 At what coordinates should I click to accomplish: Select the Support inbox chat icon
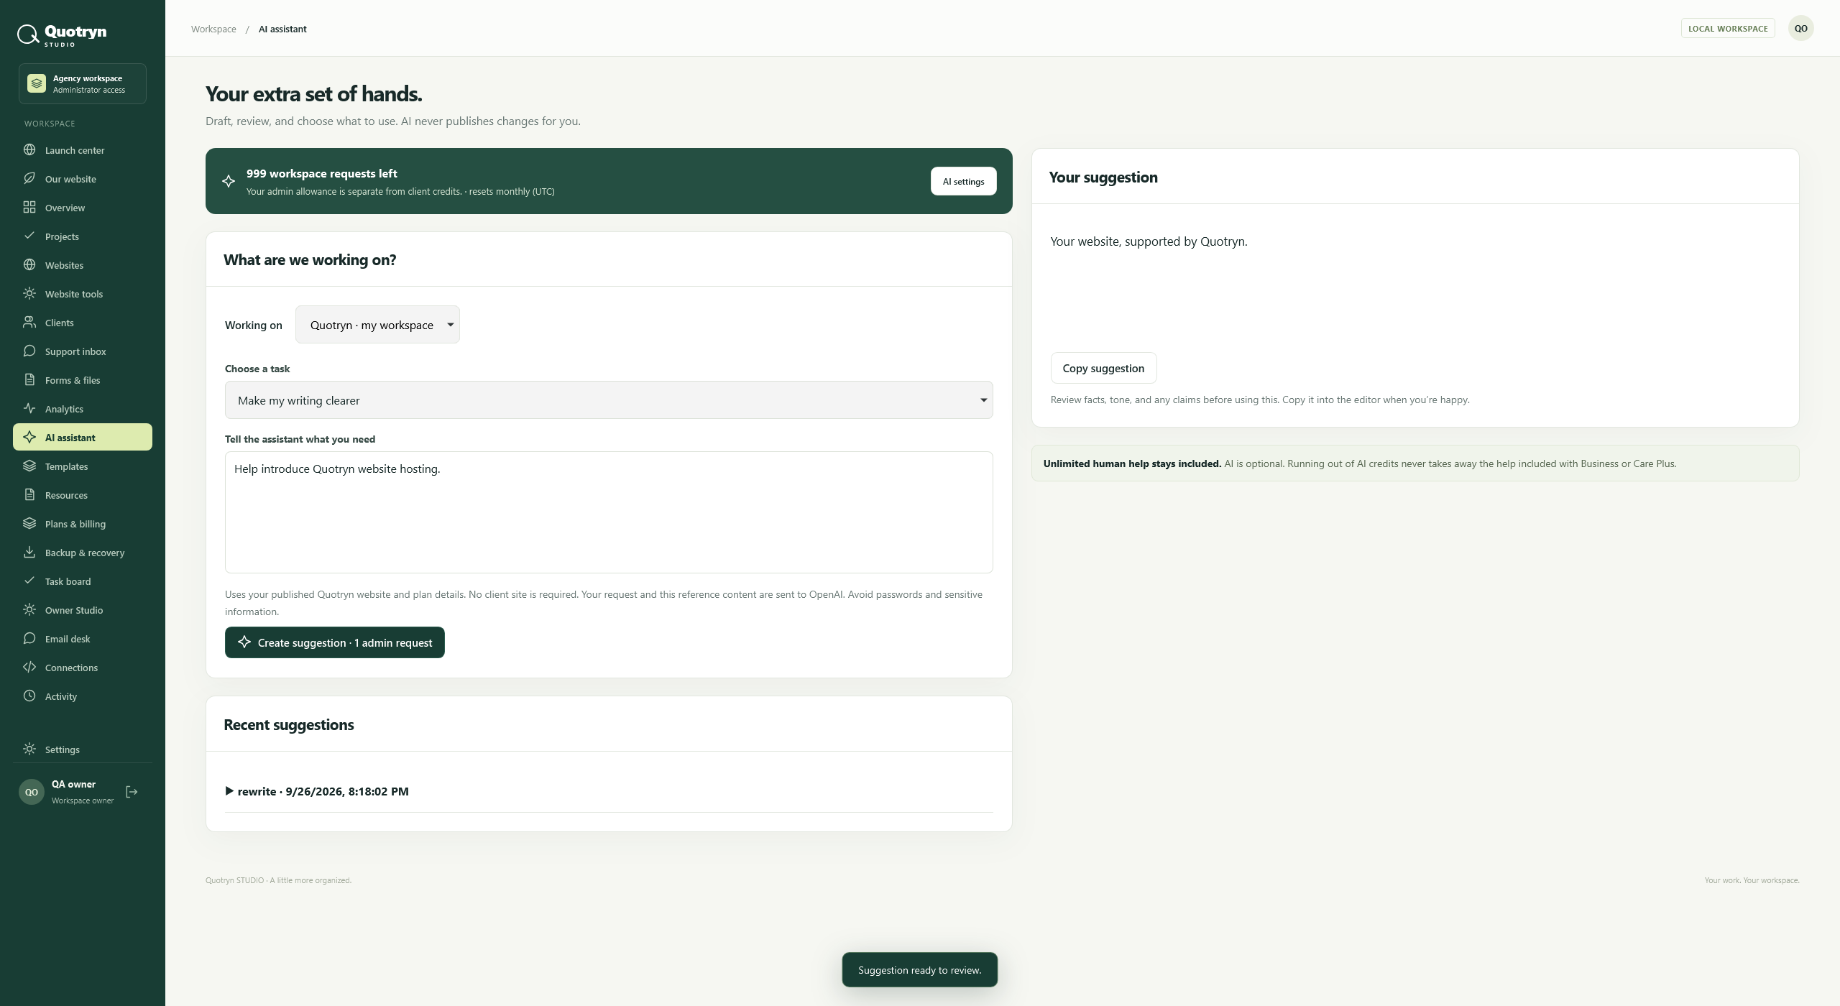coord(29,351)
